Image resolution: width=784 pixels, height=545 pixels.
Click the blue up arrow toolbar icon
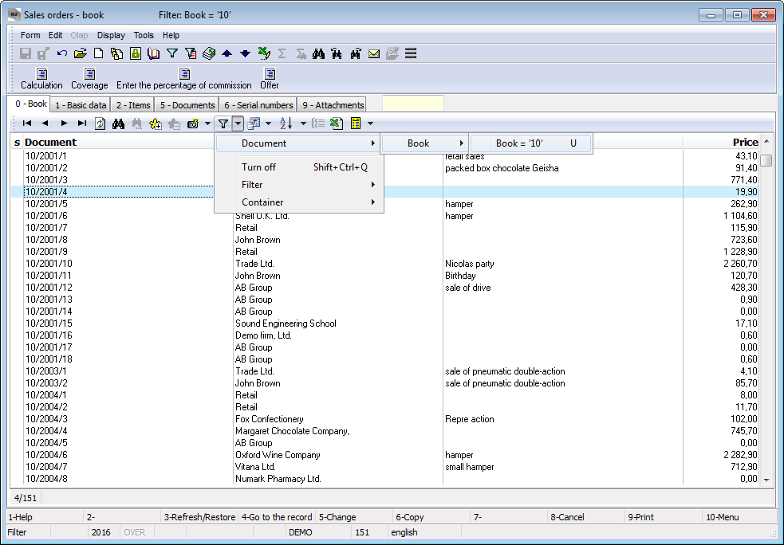(x=227, y=54)
